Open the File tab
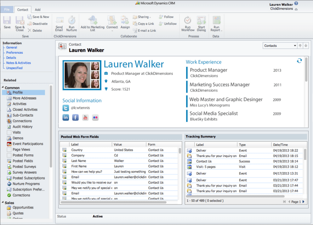 tap(7, 10)
